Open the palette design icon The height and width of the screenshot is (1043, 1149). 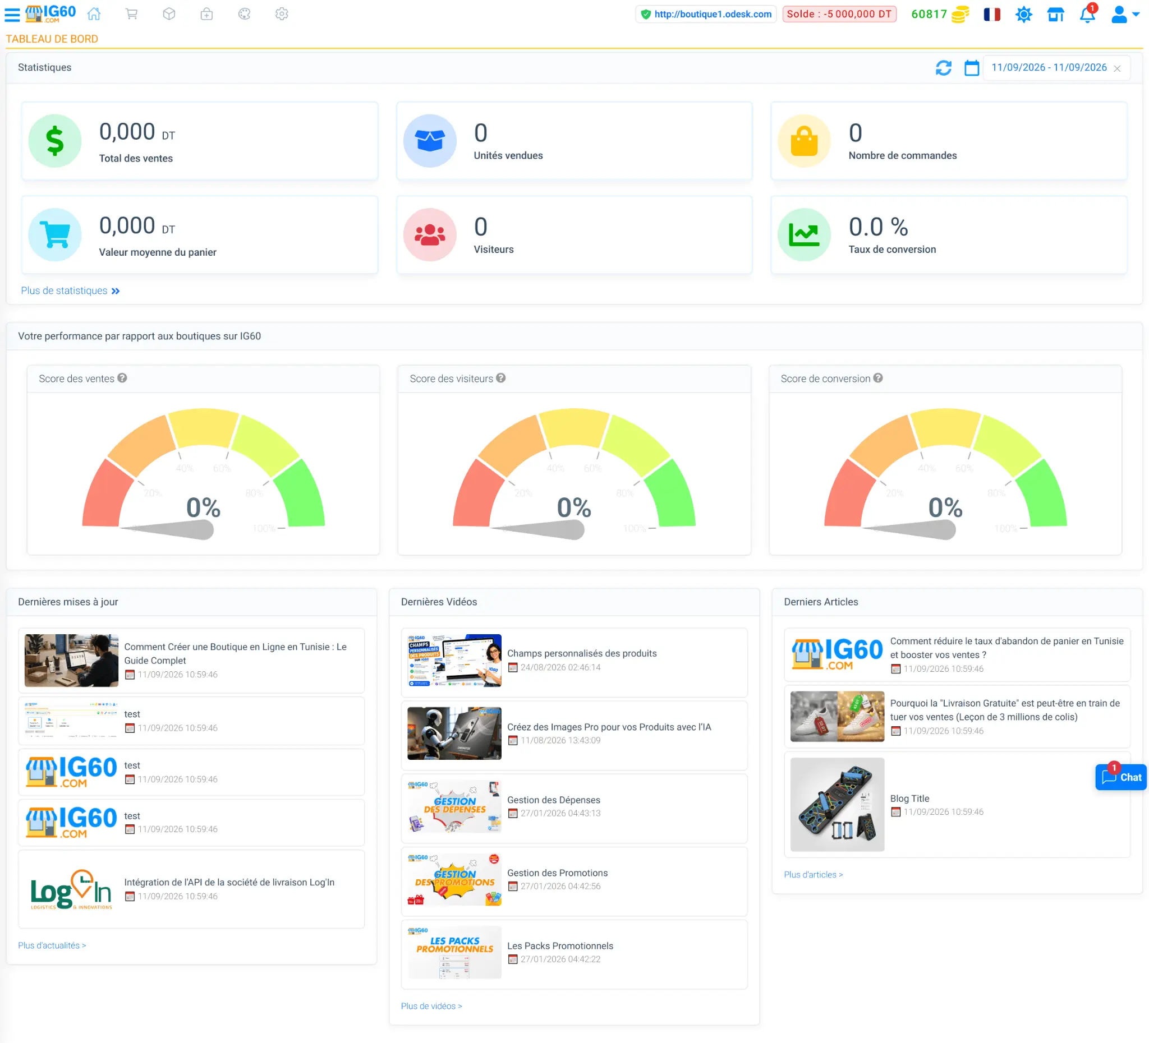(245, 14)
